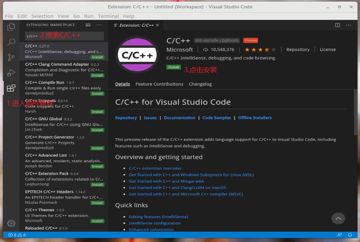Open the Go menu
This screenshot has height=242, width=360.
coord(76,16)
